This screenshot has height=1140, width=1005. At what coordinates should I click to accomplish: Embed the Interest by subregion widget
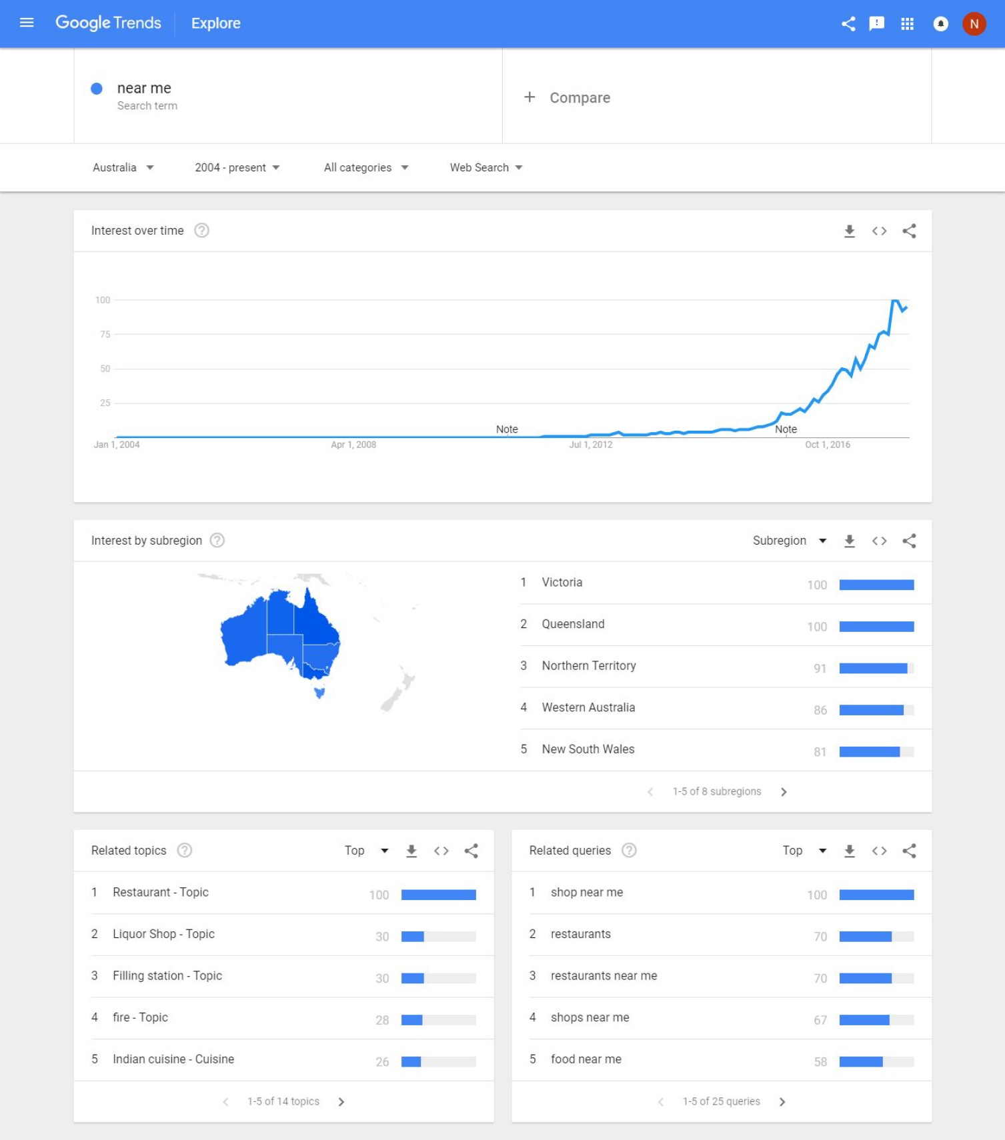click(879, 541)
